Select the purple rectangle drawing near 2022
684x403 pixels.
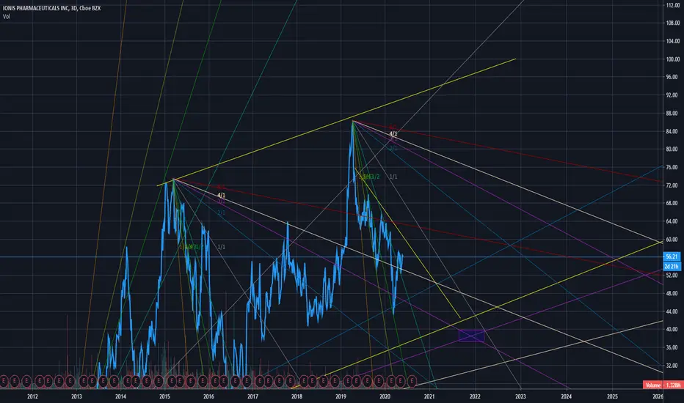pos(472,336)
